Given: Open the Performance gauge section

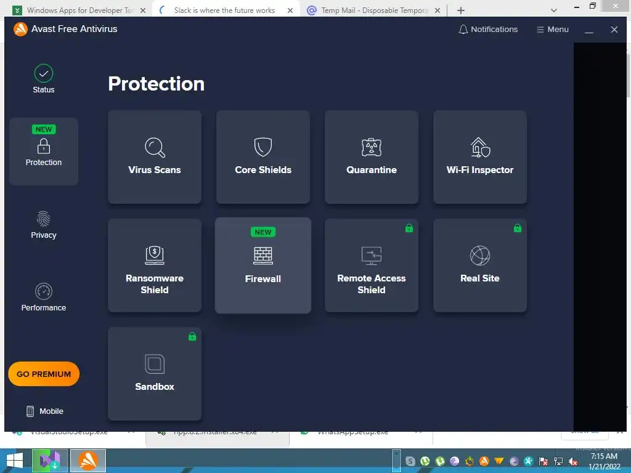Looking at the screenshot, I should [44, 297].
